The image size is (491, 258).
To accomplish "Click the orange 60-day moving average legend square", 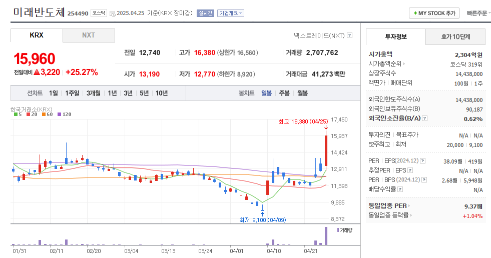I will coord(44,114).
